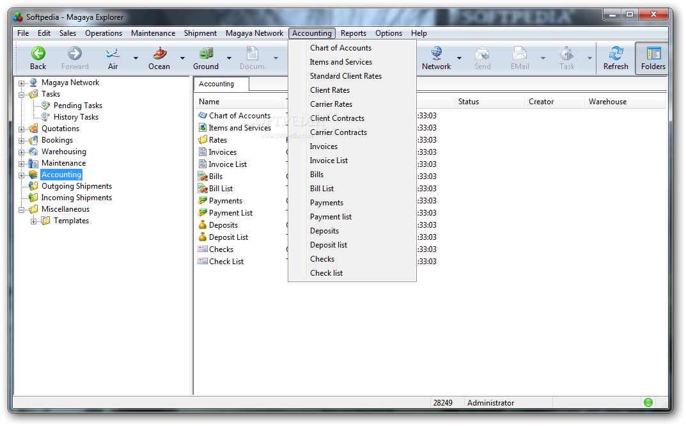Select Outgoing Shipments in tree
The height and width of the screenshot is (426, 686).
[x=77, y=186]
